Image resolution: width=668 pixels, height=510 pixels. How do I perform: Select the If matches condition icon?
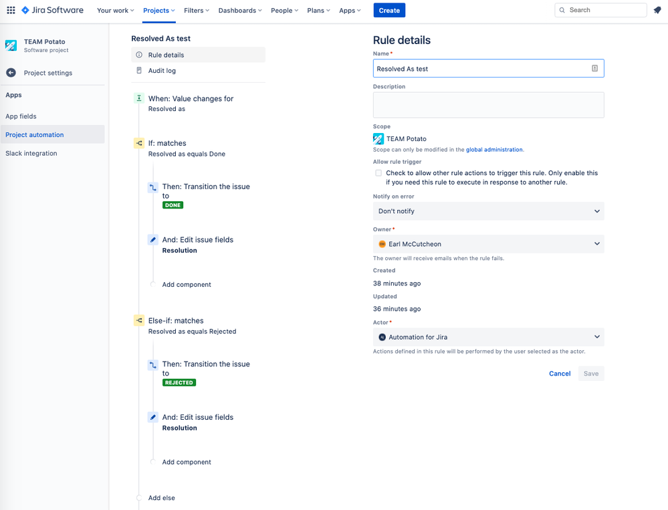tap(139, 143)
